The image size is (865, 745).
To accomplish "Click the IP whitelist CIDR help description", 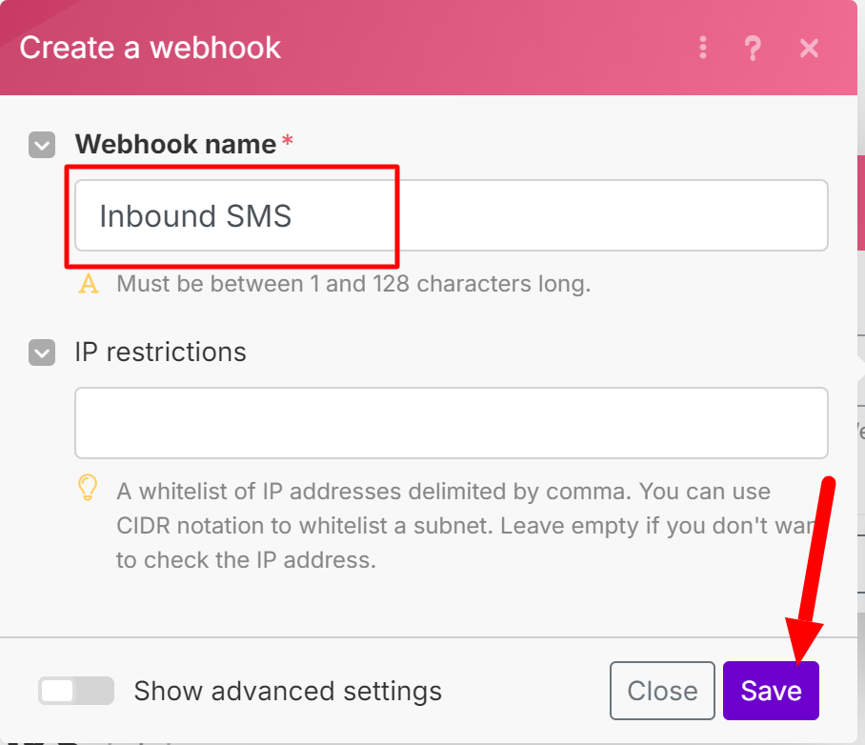I will pyautogui.click(x=443, y=526).
